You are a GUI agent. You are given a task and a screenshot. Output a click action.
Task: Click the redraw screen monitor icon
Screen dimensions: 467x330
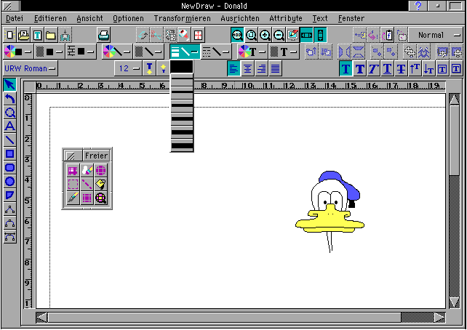click(292, 35)
